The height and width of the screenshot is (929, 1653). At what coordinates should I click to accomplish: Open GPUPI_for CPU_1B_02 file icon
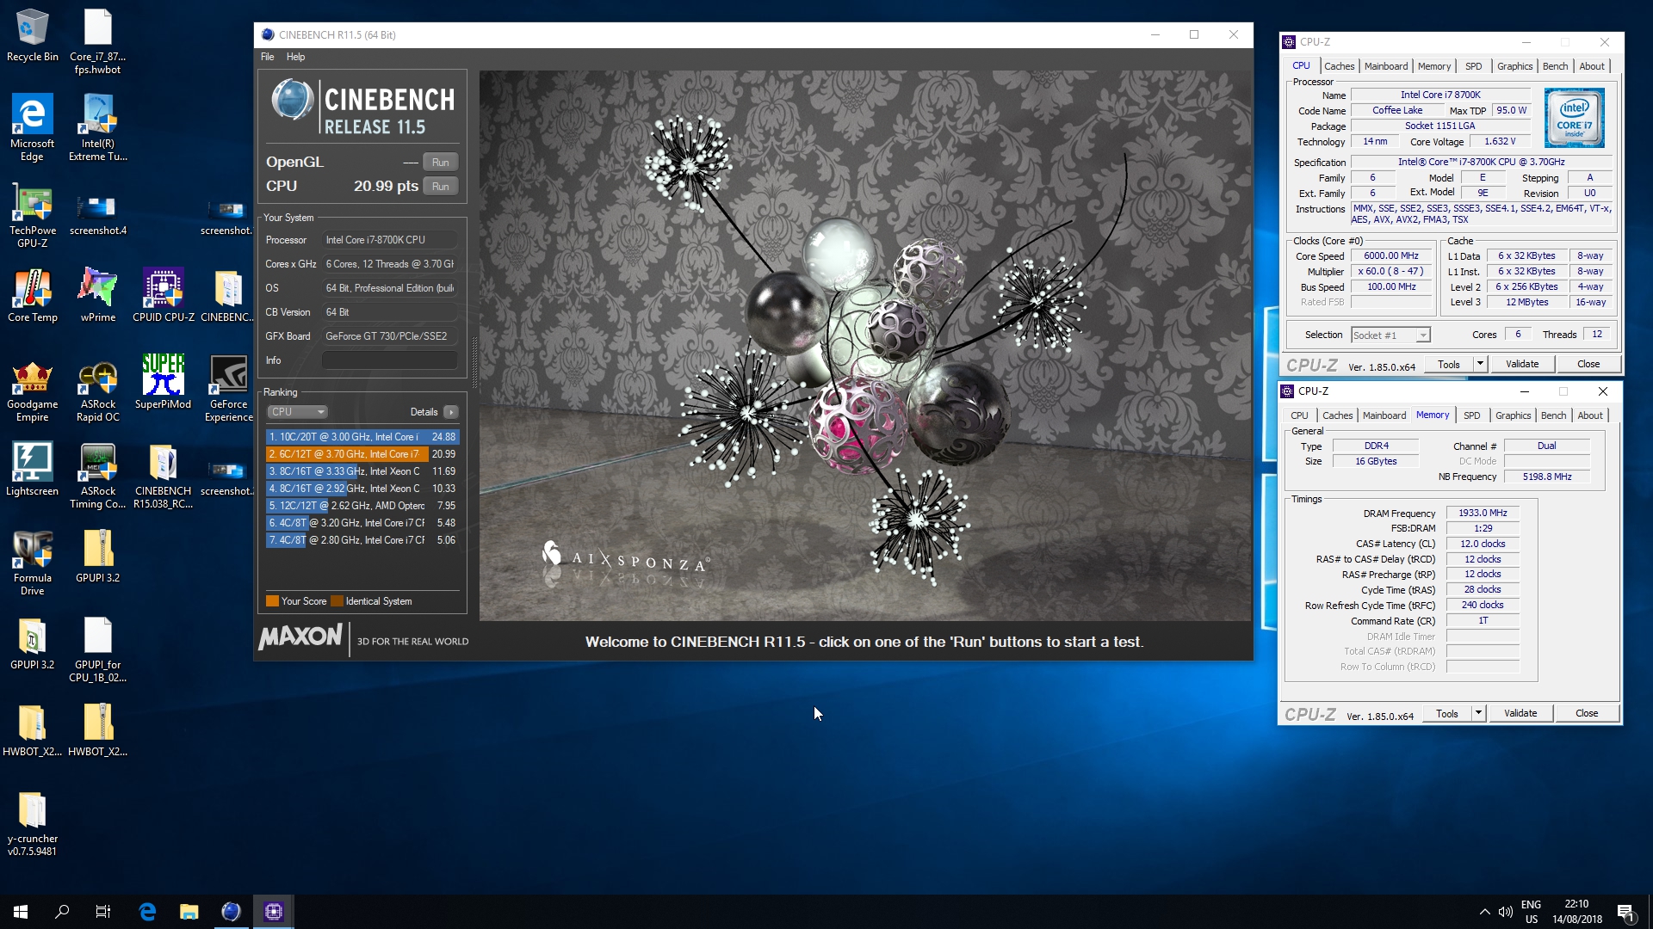[97, 649]
